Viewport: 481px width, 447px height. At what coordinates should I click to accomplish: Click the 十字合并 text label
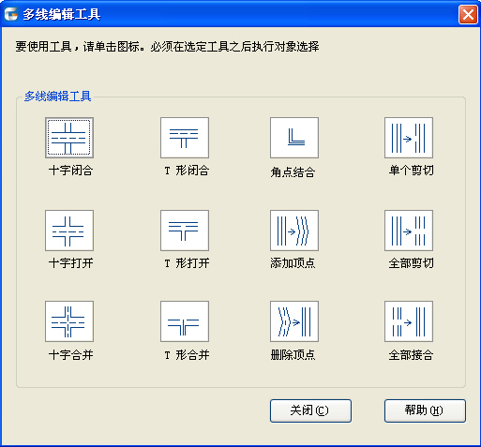pos(71,355)
